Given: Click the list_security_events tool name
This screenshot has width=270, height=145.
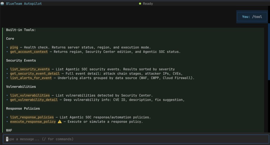Looking at the screenshot, I should 30,69.
